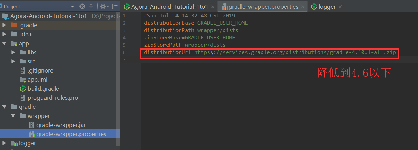This screenshot has height=150, width=418.
Task: Click the Project tool window title
Action: 12,7
